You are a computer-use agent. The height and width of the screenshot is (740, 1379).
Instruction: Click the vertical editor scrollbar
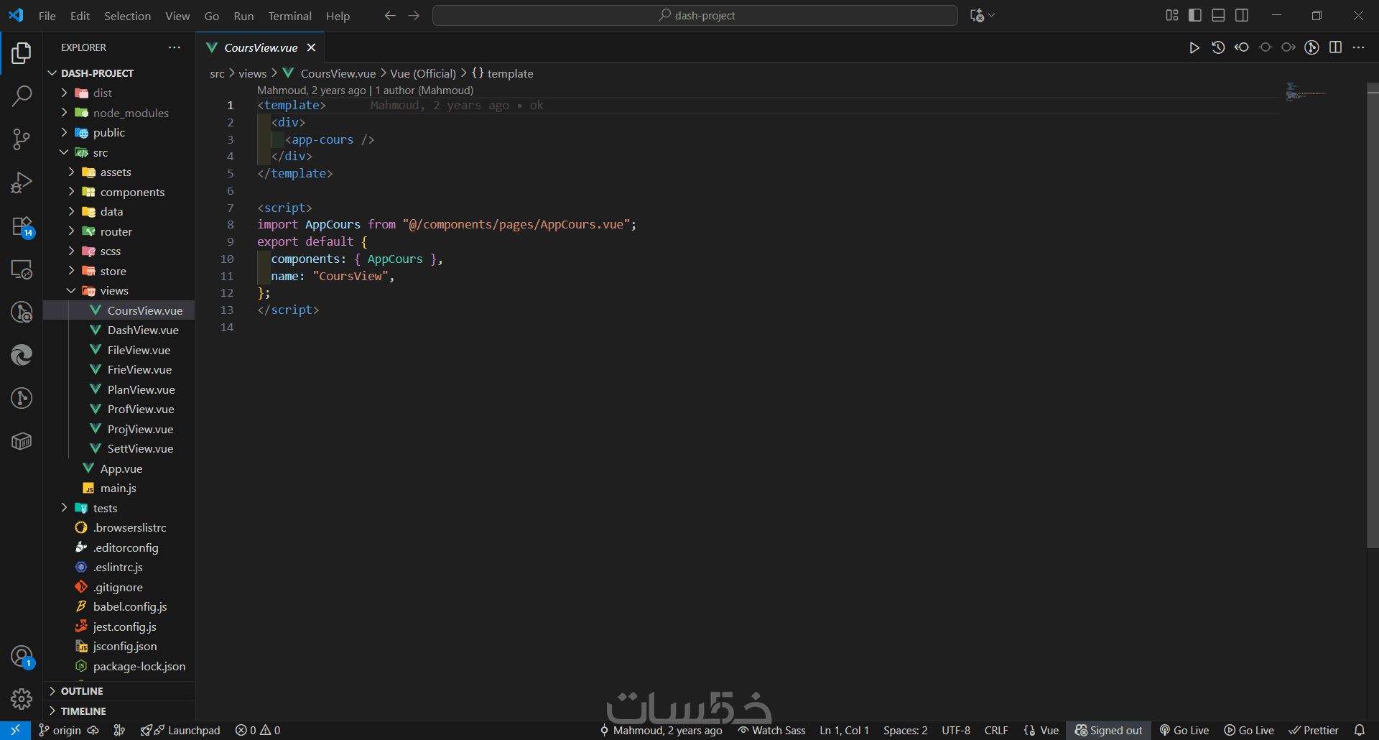point(1373,316)
